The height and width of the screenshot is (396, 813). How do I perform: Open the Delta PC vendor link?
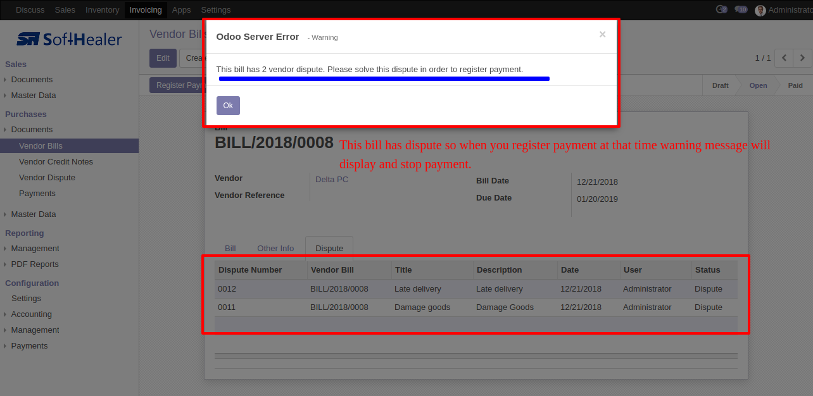click(332, 180)
